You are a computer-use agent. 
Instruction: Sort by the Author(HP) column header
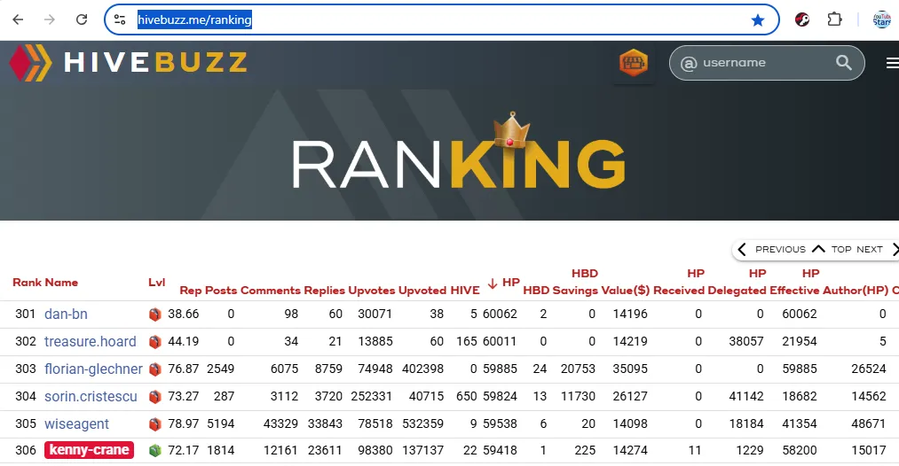856,291
